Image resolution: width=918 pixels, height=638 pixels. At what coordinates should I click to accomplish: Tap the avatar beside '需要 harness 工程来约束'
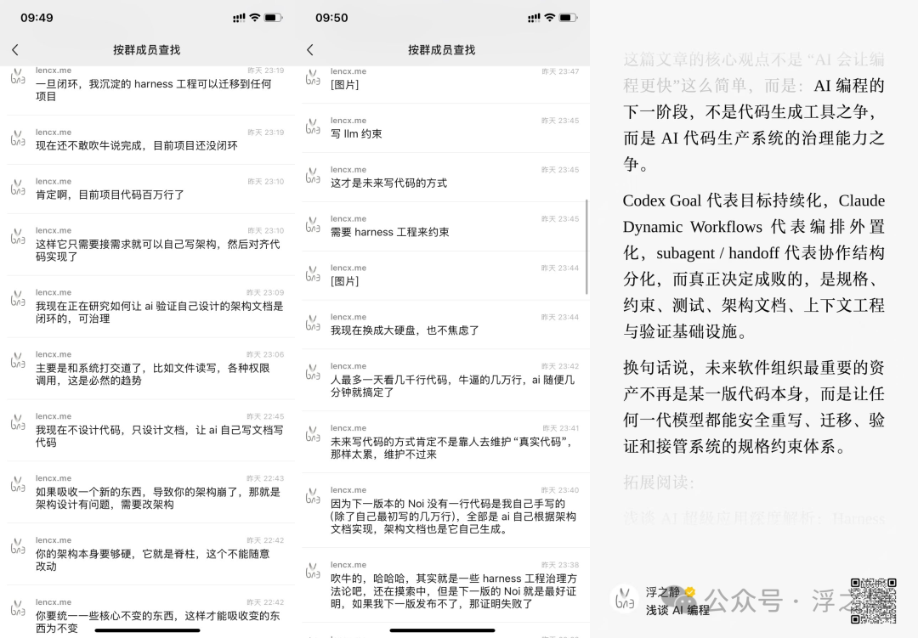(313, 225)
